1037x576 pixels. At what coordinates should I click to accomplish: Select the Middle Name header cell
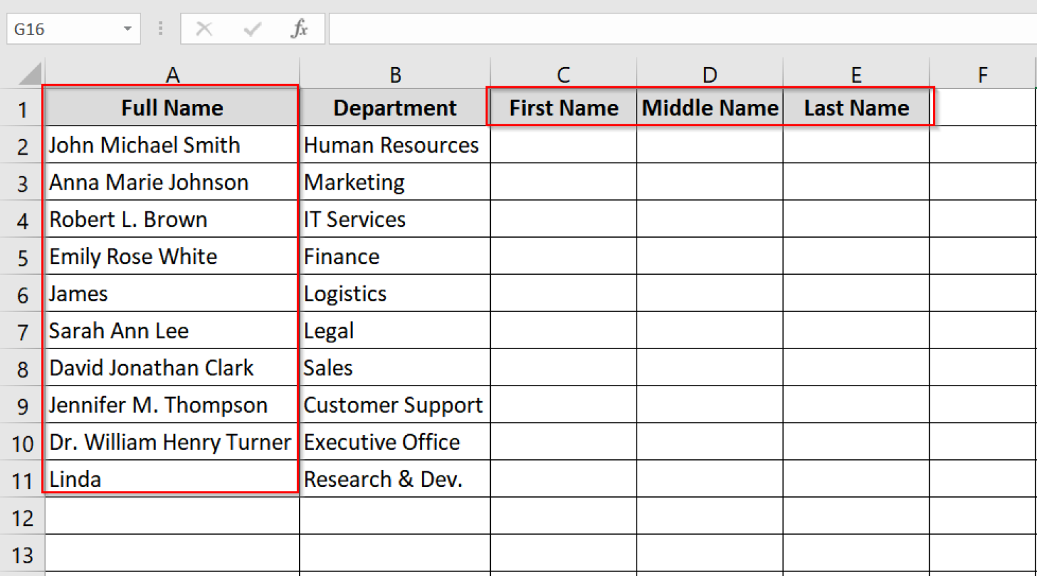[x=710, y=107]
